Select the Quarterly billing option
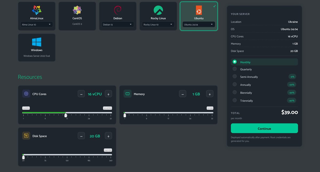Image resolution: width=320 pixels, height=172 pixels. (264, 69)
